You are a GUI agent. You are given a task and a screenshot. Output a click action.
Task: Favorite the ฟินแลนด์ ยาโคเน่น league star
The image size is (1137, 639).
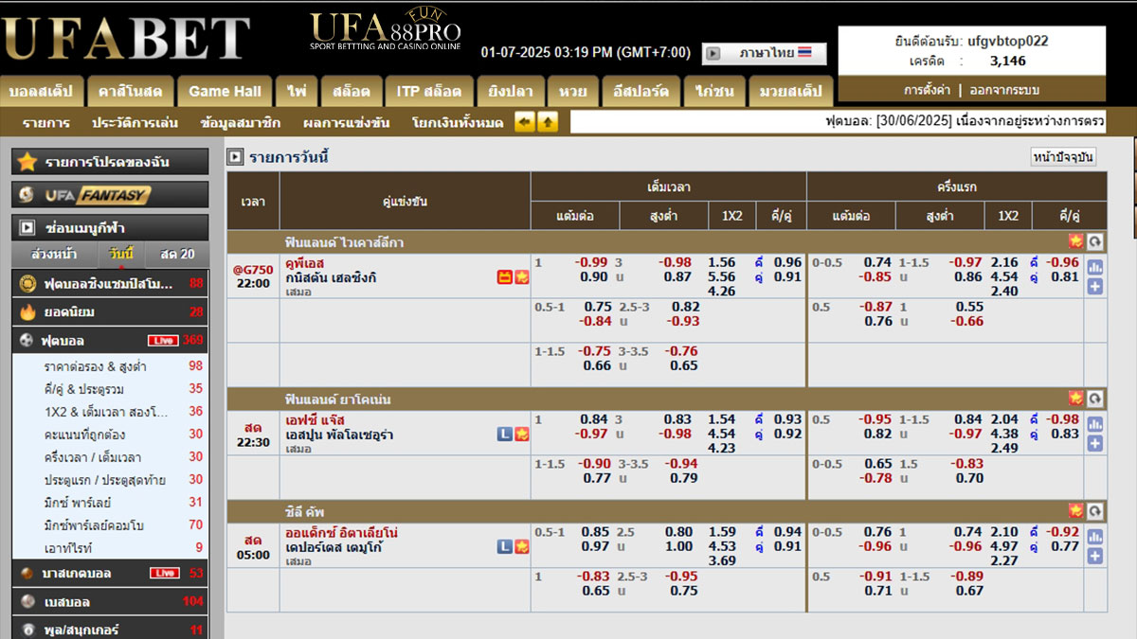1075,399
